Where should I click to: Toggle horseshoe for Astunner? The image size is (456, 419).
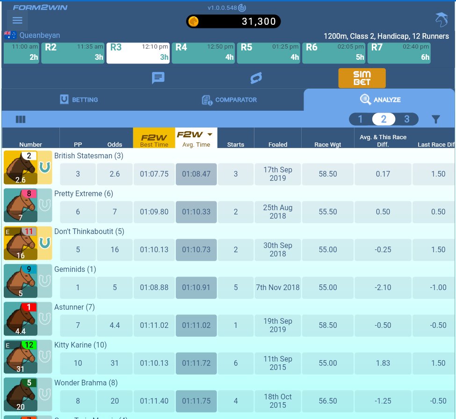(x=45, y=319)
